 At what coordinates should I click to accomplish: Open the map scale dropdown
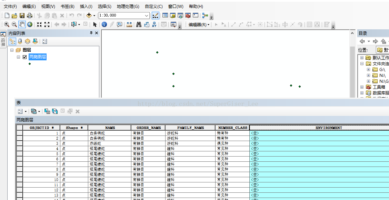pos(147,16)
